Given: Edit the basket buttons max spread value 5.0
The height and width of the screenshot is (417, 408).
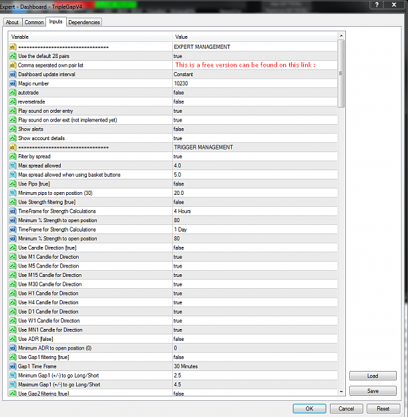Looking at the screenshot, I should point(255,175).
